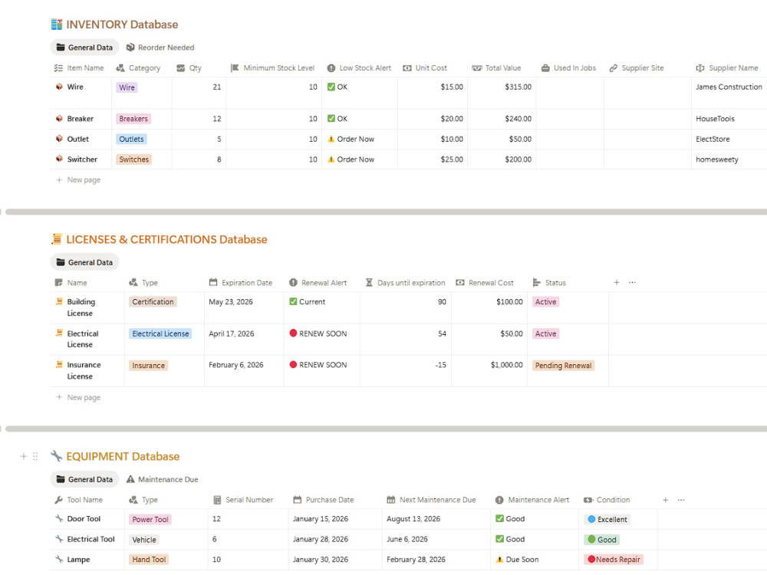The width and height of the screenshot is (767, 575).
Task: Click the April 17, 2026 expiration date
Action: (232, 333)
